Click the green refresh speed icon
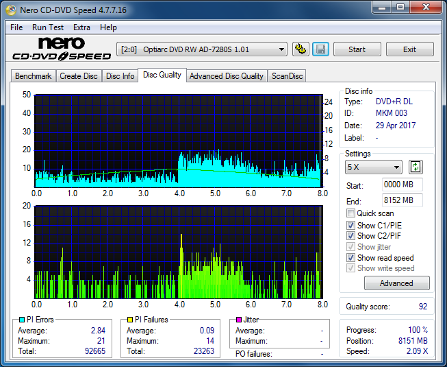This screenshot has height=367, width=447. coord(416,167)
